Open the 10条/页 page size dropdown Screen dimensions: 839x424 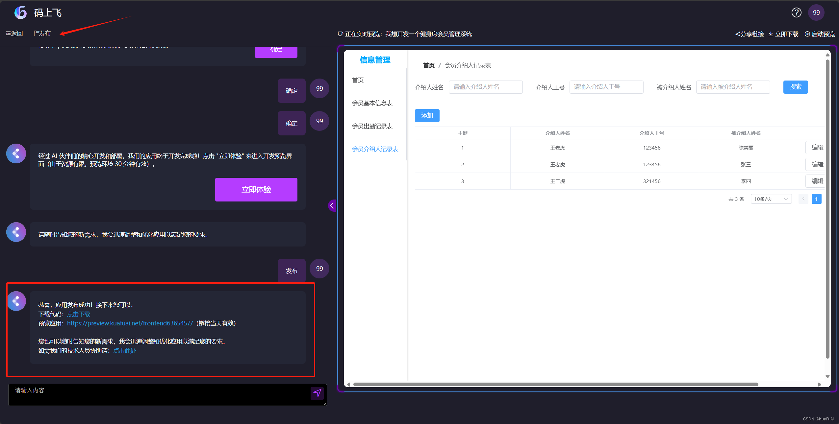tap(771, 199)
